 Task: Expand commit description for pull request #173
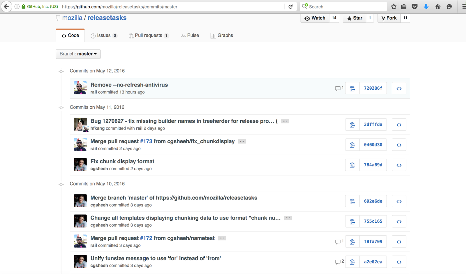[x=242, y=141]
